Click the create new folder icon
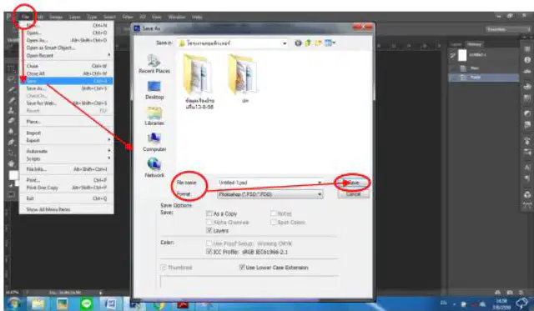Screen dimensions: 534x311 (318, 43)
